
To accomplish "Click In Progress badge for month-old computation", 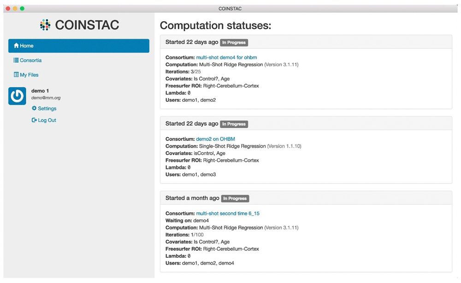I will [x=235, y=198].
